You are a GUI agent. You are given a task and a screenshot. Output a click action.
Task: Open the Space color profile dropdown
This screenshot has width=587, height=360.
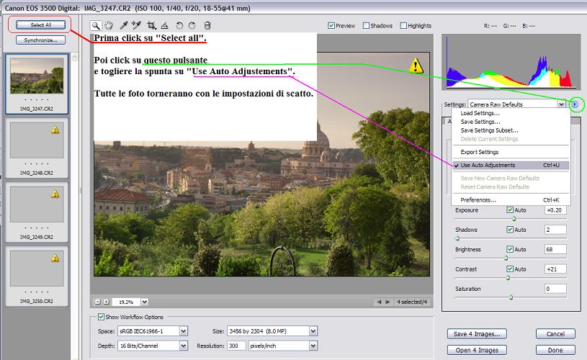click(183, 331)
